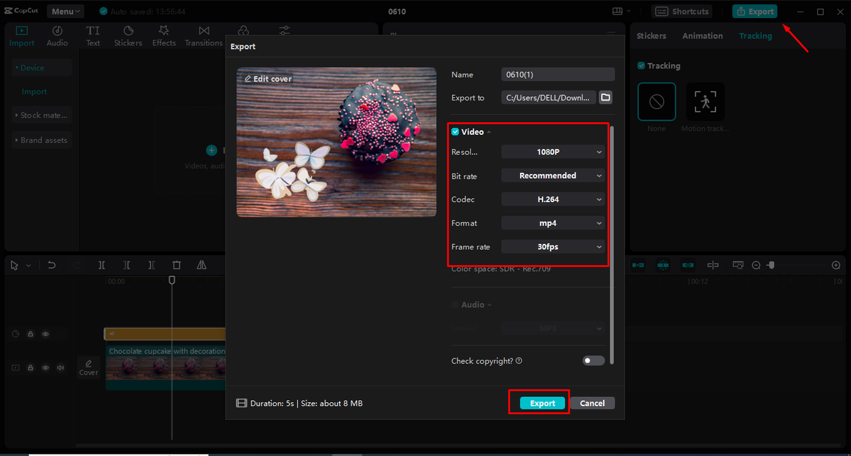Click the export dialog vertical scrollbar
851x456 pixels.
point(612,245)
